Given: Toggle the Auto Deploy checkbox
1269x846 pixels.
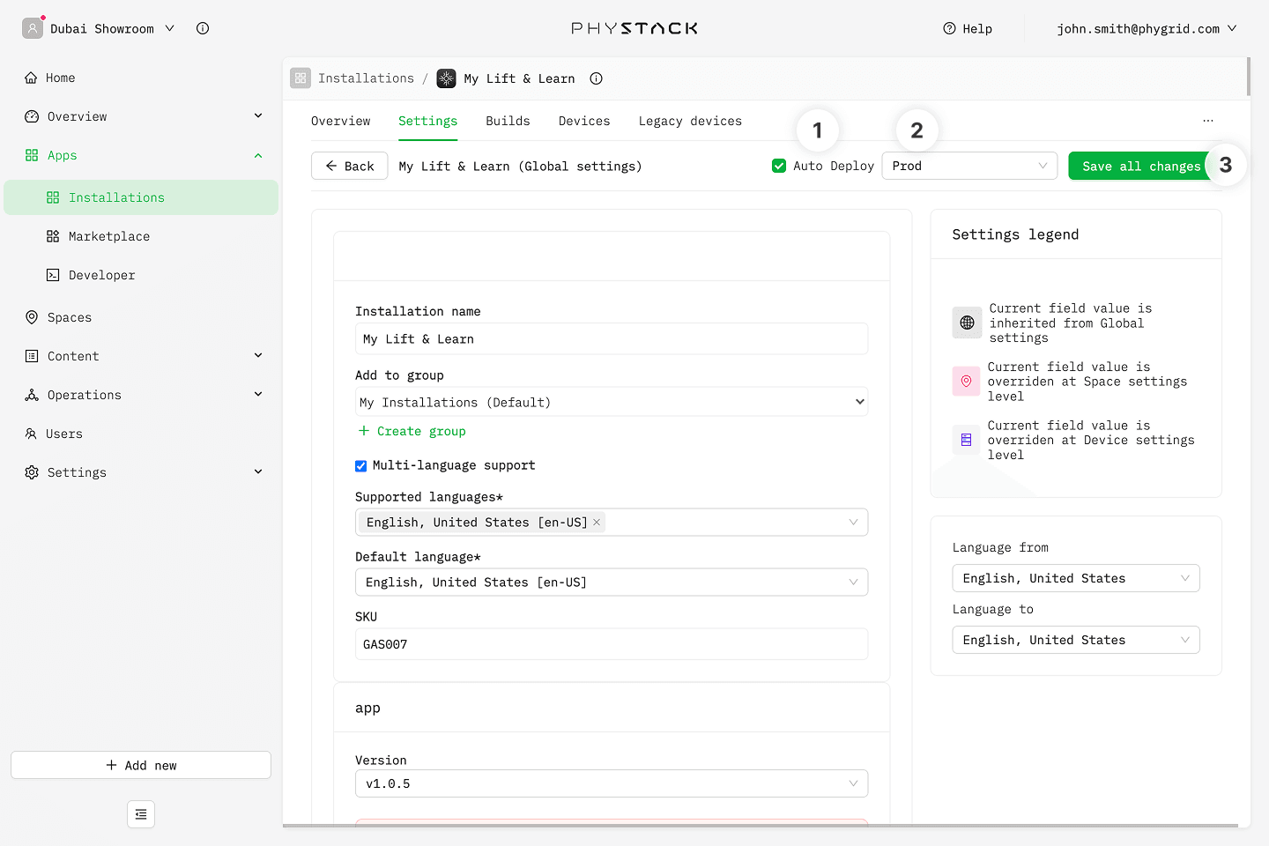Looking at the screenshot, I should click(779, 166).
